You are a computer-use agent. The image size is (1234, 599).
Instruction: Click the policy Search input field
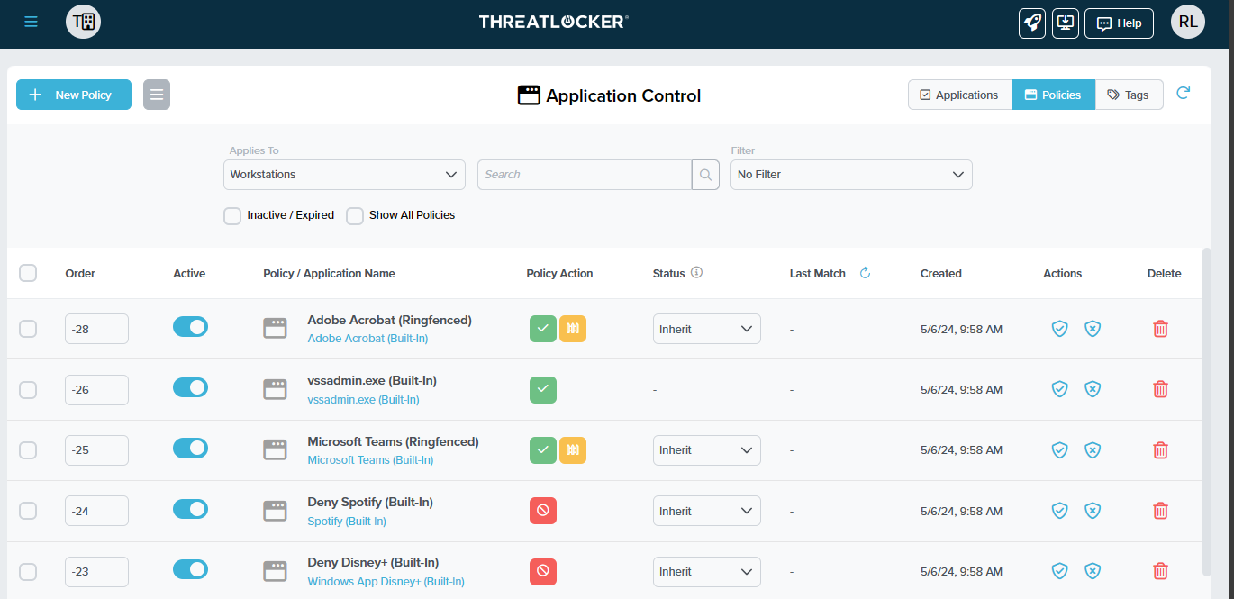click(x=585, y=175)
